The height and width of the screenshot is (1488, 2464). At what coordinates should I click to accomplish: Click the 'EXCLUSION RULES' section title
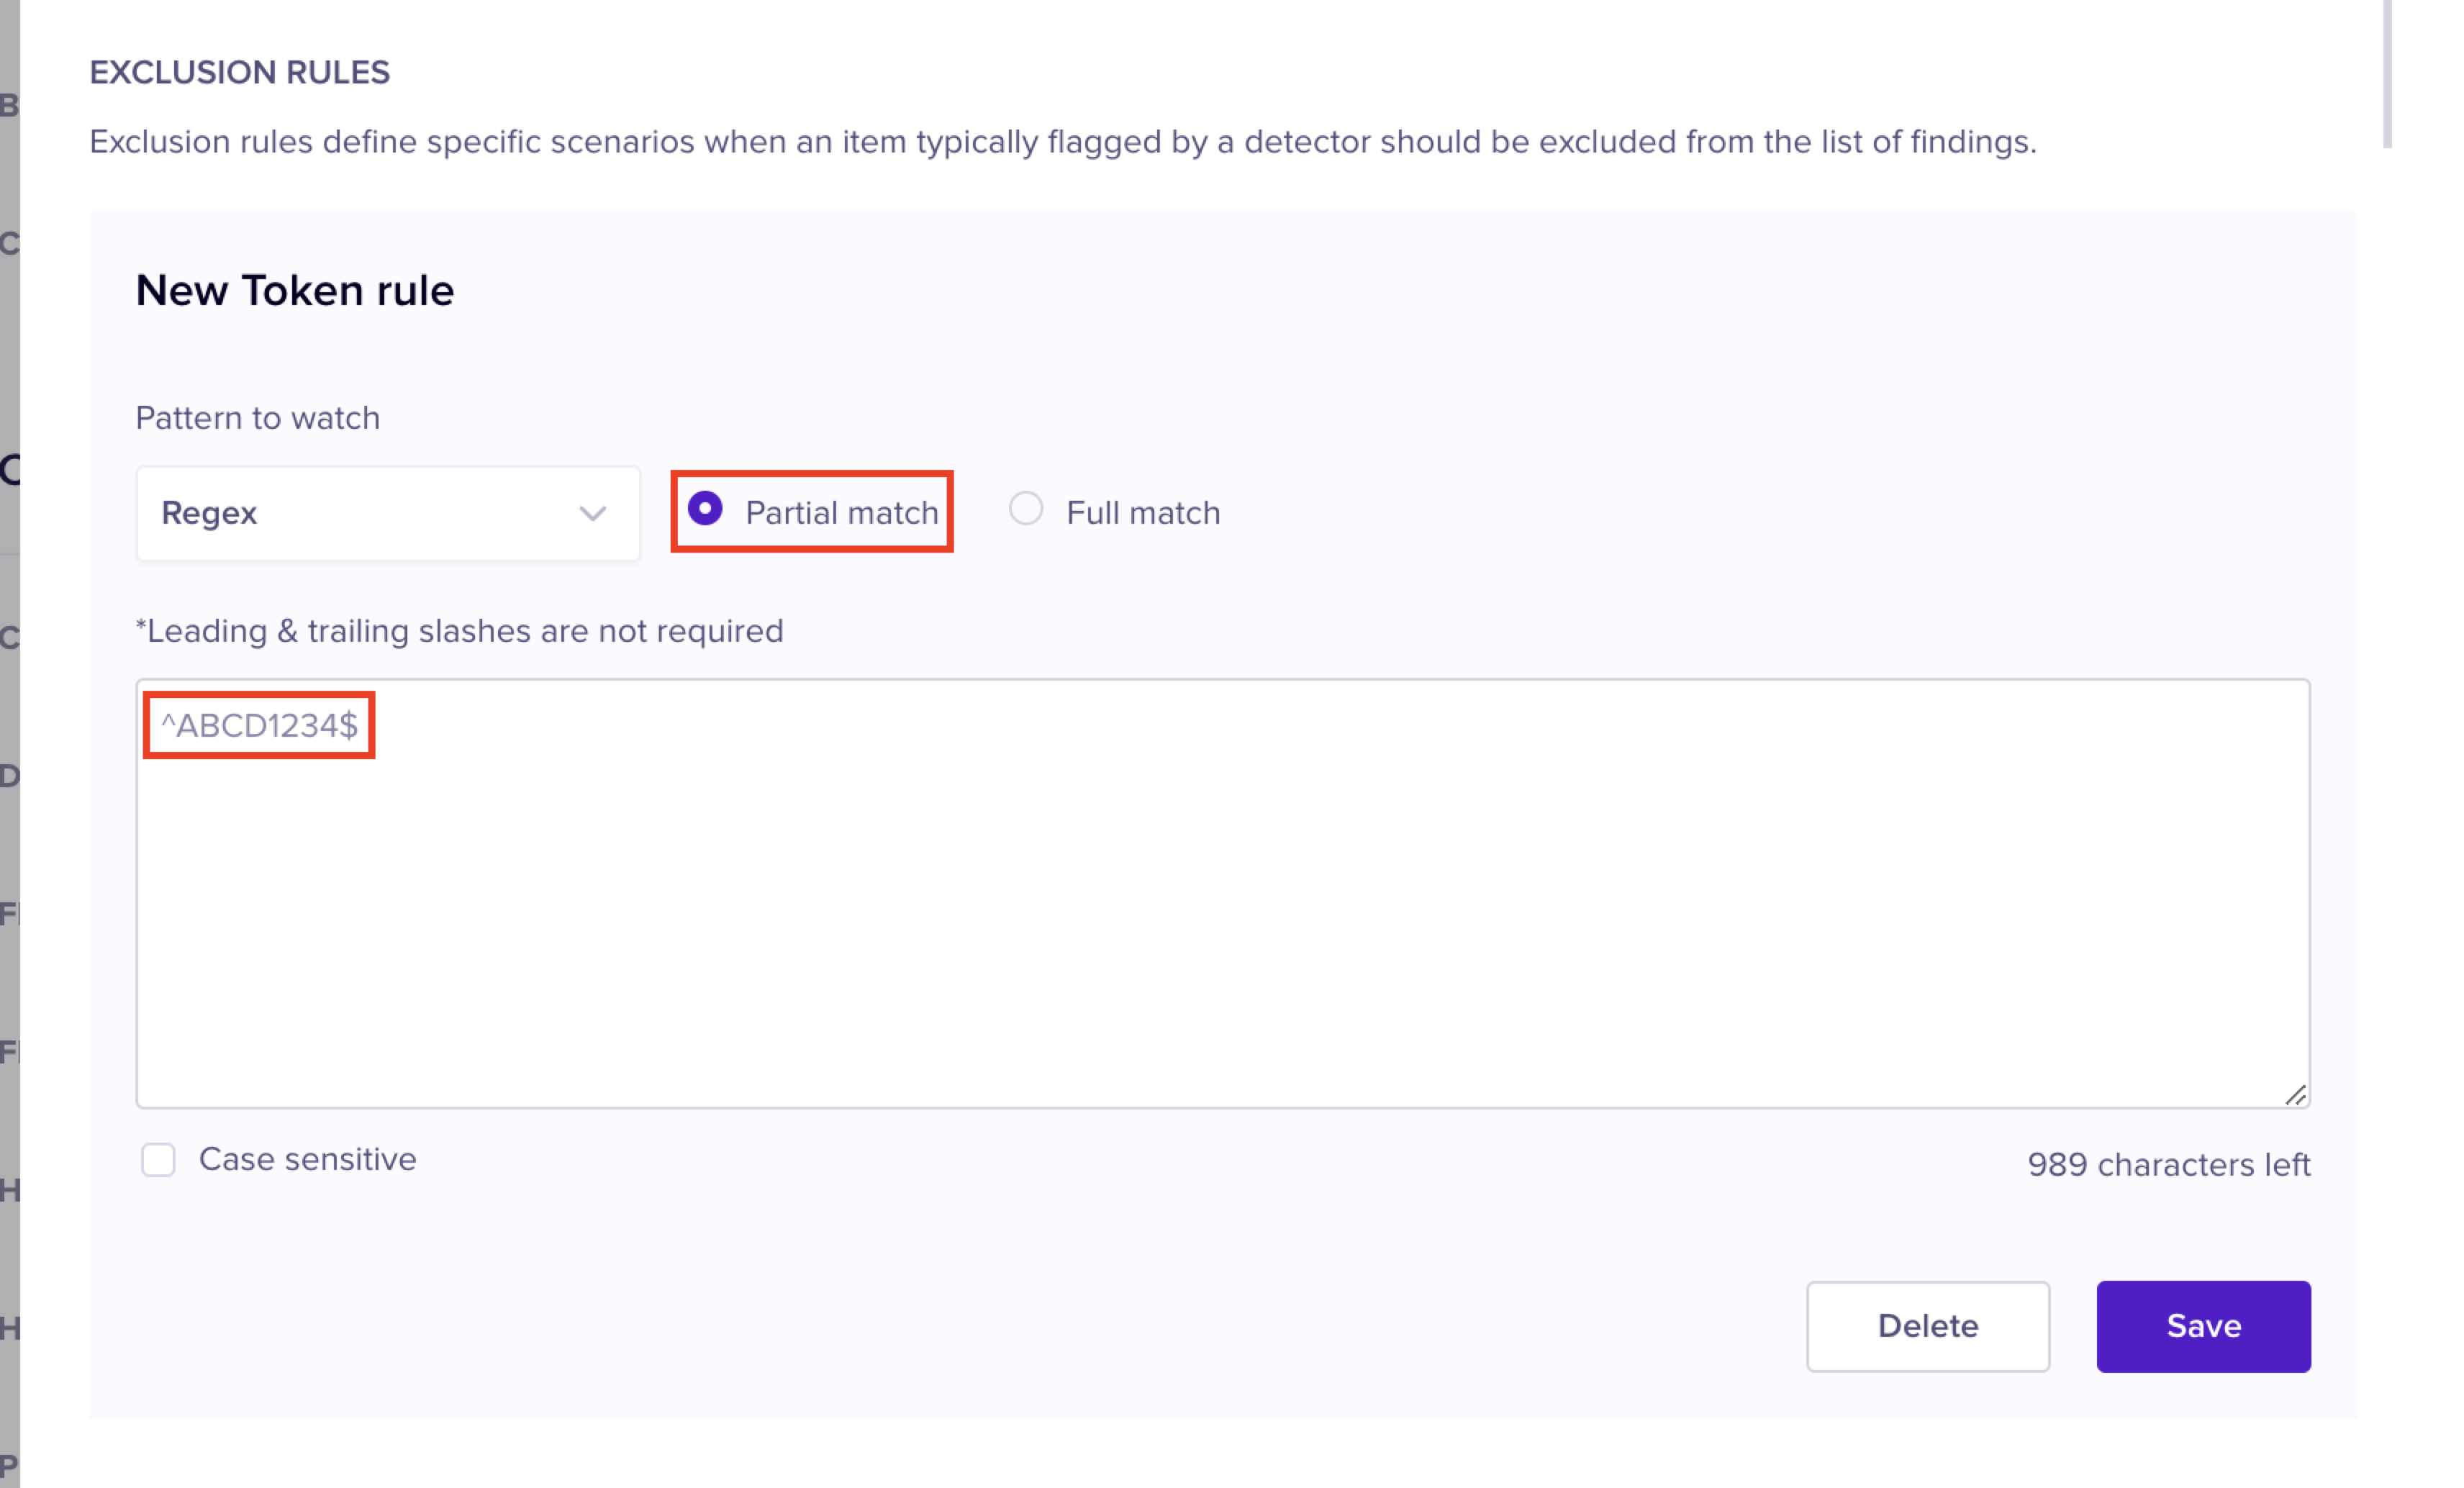tap(239, 73)
